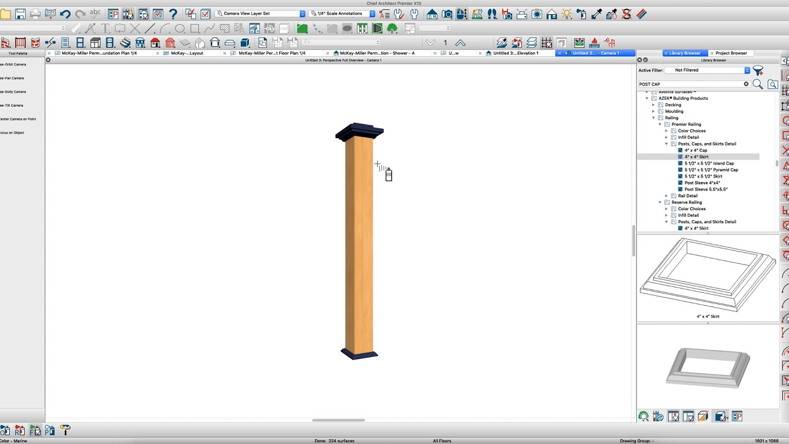Click Focus on Object in palette
Viewport: 789px width, 444px height.
(x=12, y=132)
